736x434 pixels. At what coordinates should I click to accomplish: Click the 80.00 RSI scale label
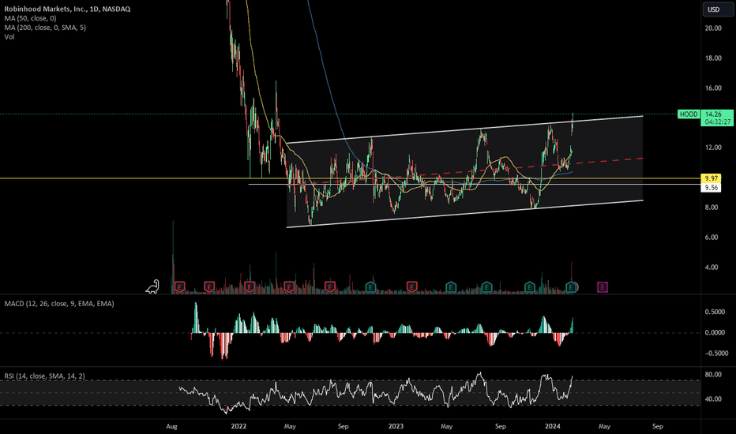pos(713,374)
